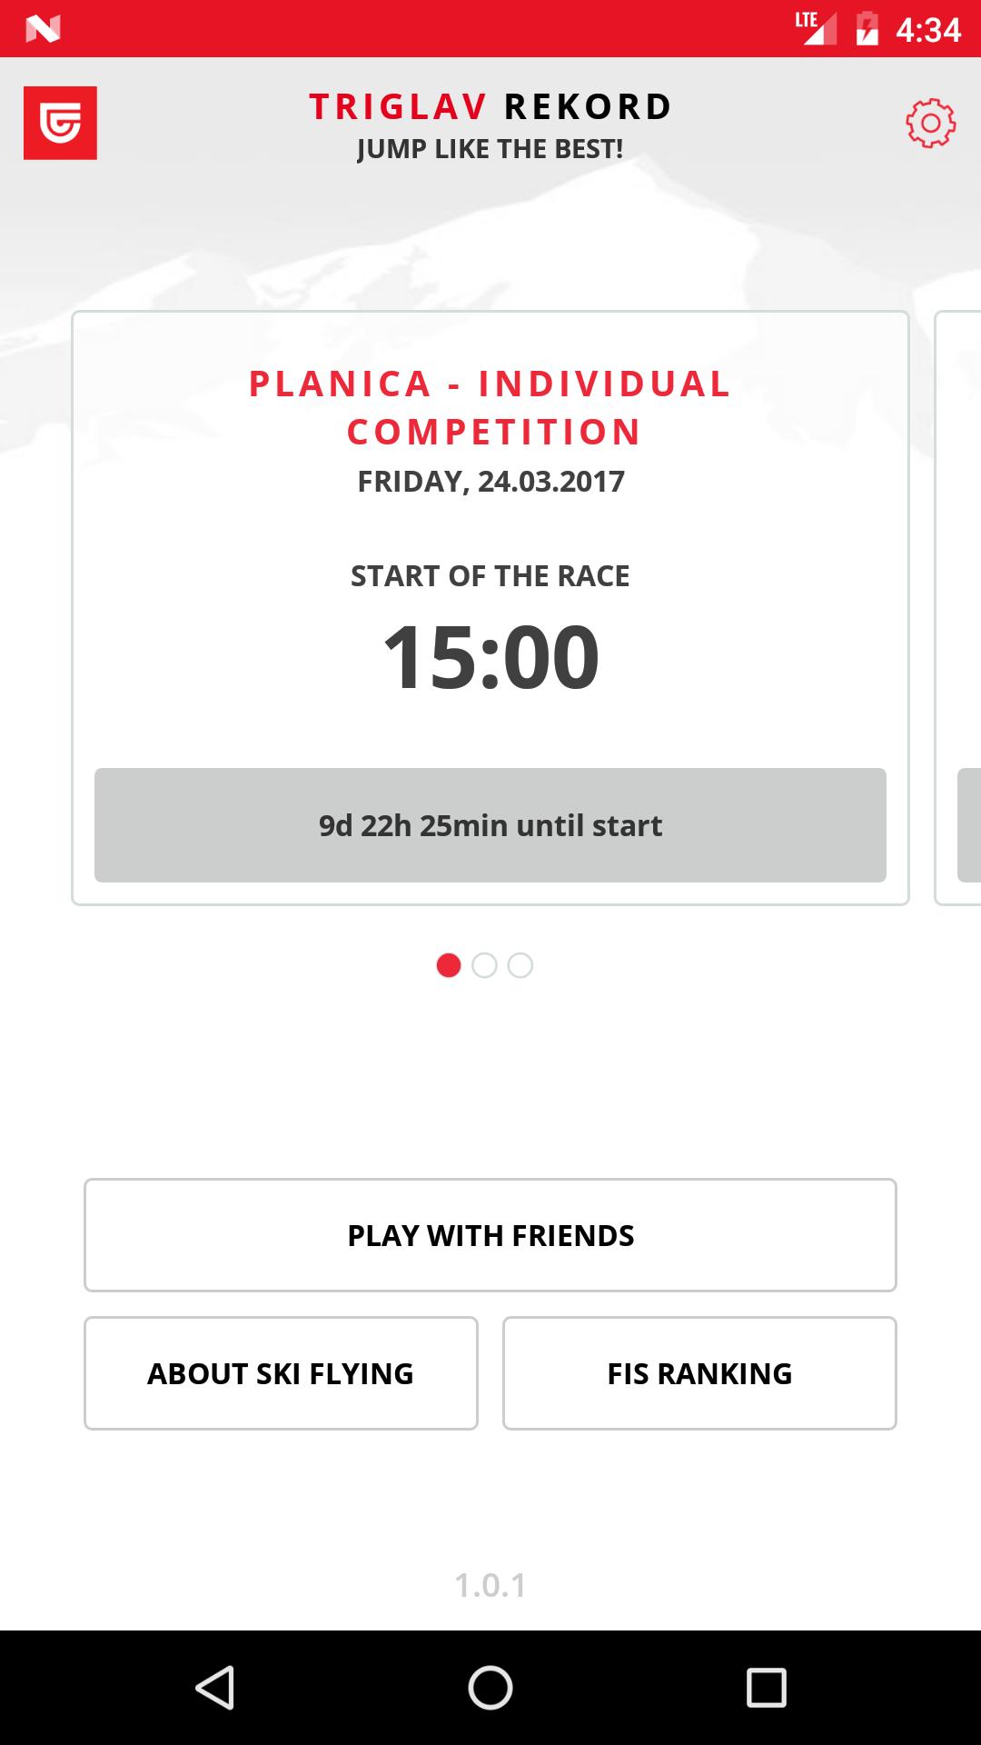Select the first red carousel page dot
The width and height of the screenshot is (981, 1745).
tap(449, 965)
